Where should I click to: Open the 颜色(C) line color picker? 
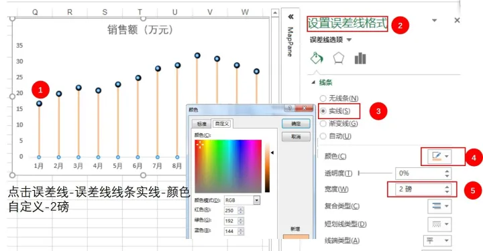click(x=440, y=157)
